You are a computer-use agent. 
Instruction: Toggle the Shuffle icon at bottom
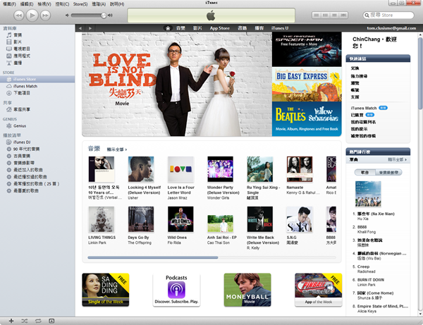pyautogui.click(x=24, y=320)
